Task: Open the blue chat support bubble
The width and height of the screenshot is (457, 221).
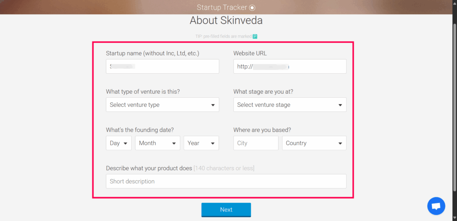Action: [436, 206]
